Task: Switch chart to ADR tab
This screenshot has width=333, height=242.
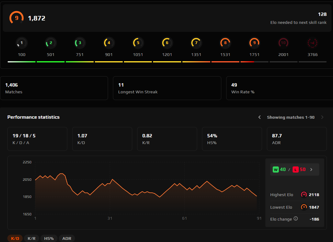Action: [x=67, y=238]
